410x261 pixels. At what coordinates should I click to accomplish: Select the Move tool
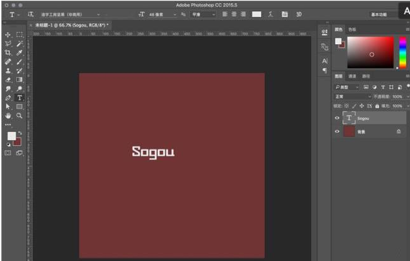pos(8,35)
